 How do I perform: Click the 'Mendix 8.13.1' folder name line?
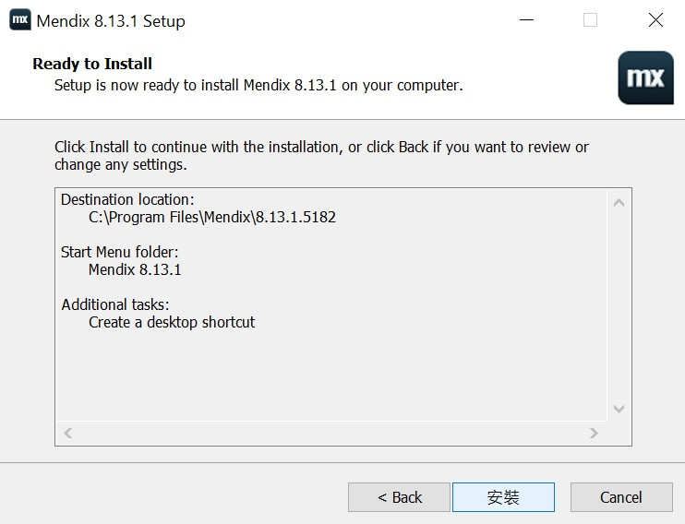135,269
